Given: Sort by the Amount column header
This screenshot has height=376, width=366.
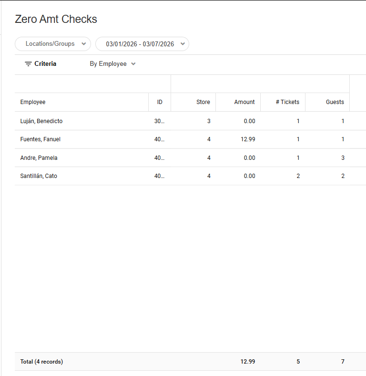Looking at the screenshot, I should click(244, 102).
